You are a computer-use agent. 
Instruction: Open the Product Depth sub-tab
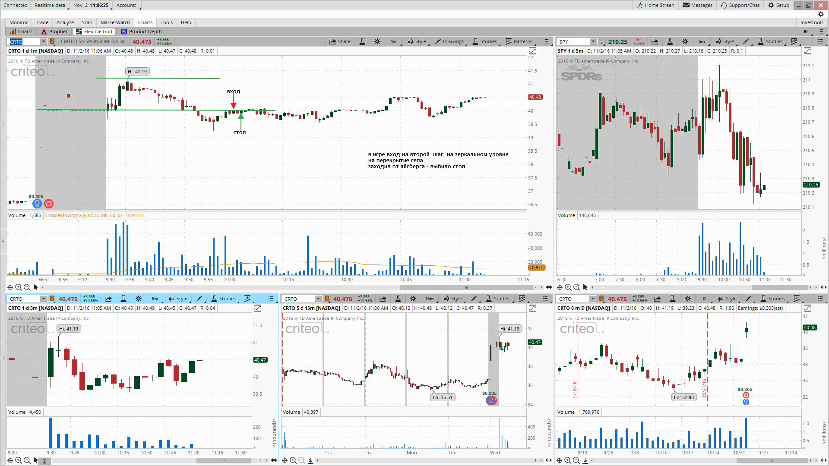[142, 31]
